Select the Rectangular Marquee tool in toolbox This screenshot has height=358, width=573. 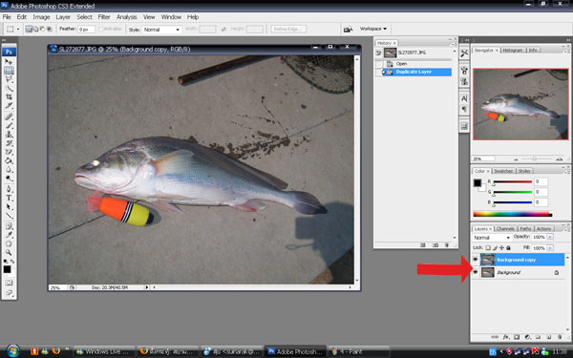pos(9,70)
